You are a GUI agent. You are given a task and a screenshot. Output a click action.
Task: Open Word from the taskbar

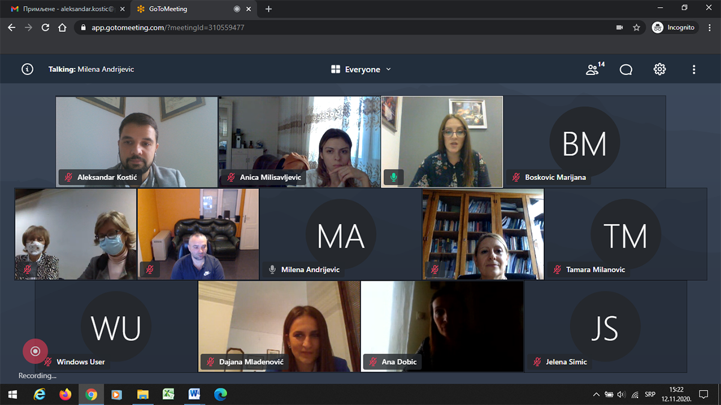coord(195,394)
